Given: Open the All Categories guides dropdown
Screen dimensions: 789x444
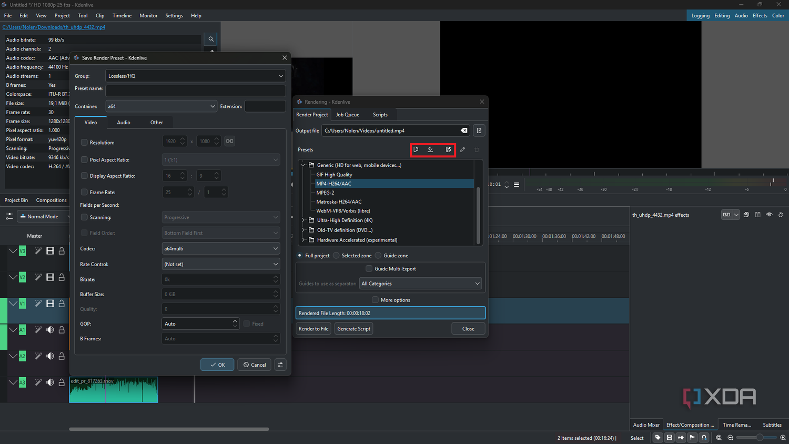Looking at the screenshot, I should (420, 284).
